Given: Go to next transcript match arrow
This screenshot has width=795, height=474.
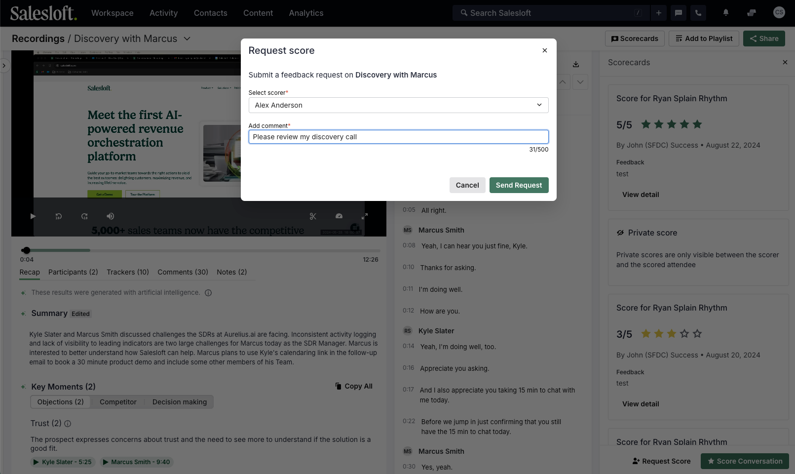Looking at the screenshot, I should tap(580, 82).
